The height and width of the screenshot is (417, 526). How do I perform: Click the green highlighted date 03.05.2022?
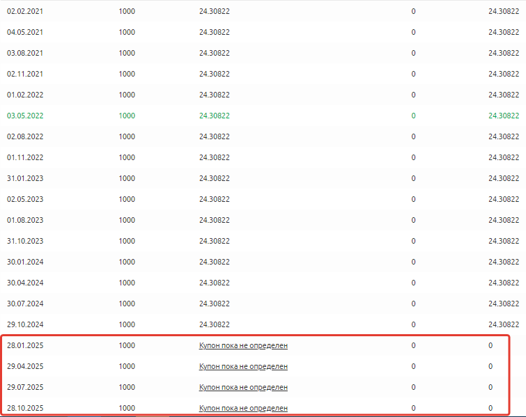click(x=25, y=116)
